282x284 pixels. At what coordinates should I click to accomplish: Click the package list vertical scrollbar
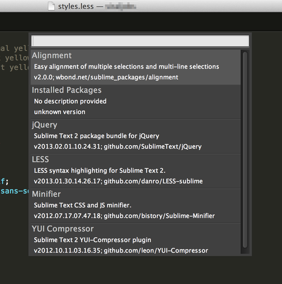click(245, 150)
